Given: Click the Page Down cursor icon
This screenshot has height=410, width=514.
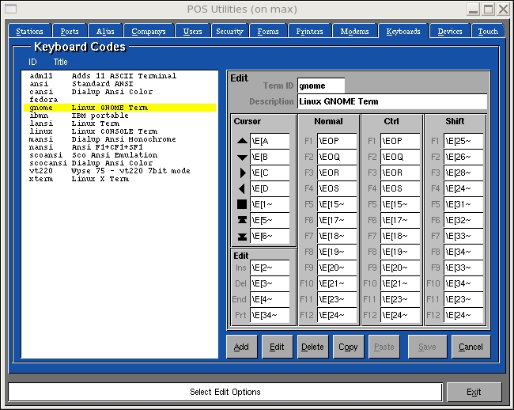Looking at the screenshot, I should click(242, 236).
